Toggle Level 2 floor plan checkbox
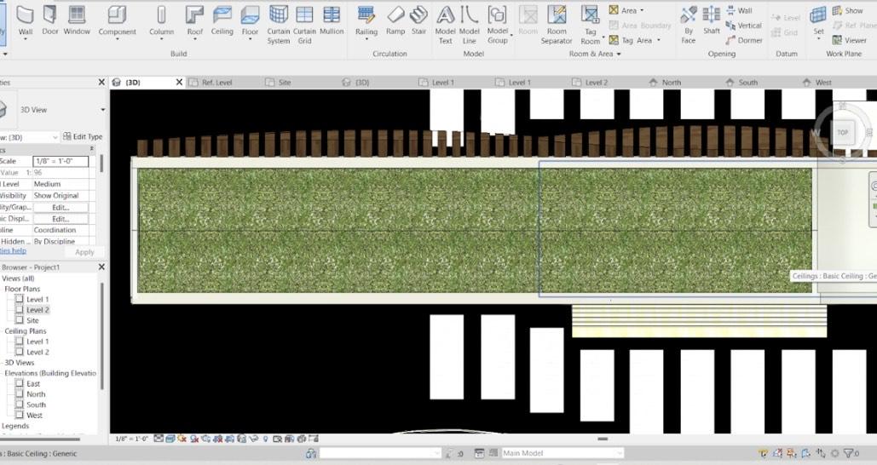The image size is (877, 465). point(20,310)
